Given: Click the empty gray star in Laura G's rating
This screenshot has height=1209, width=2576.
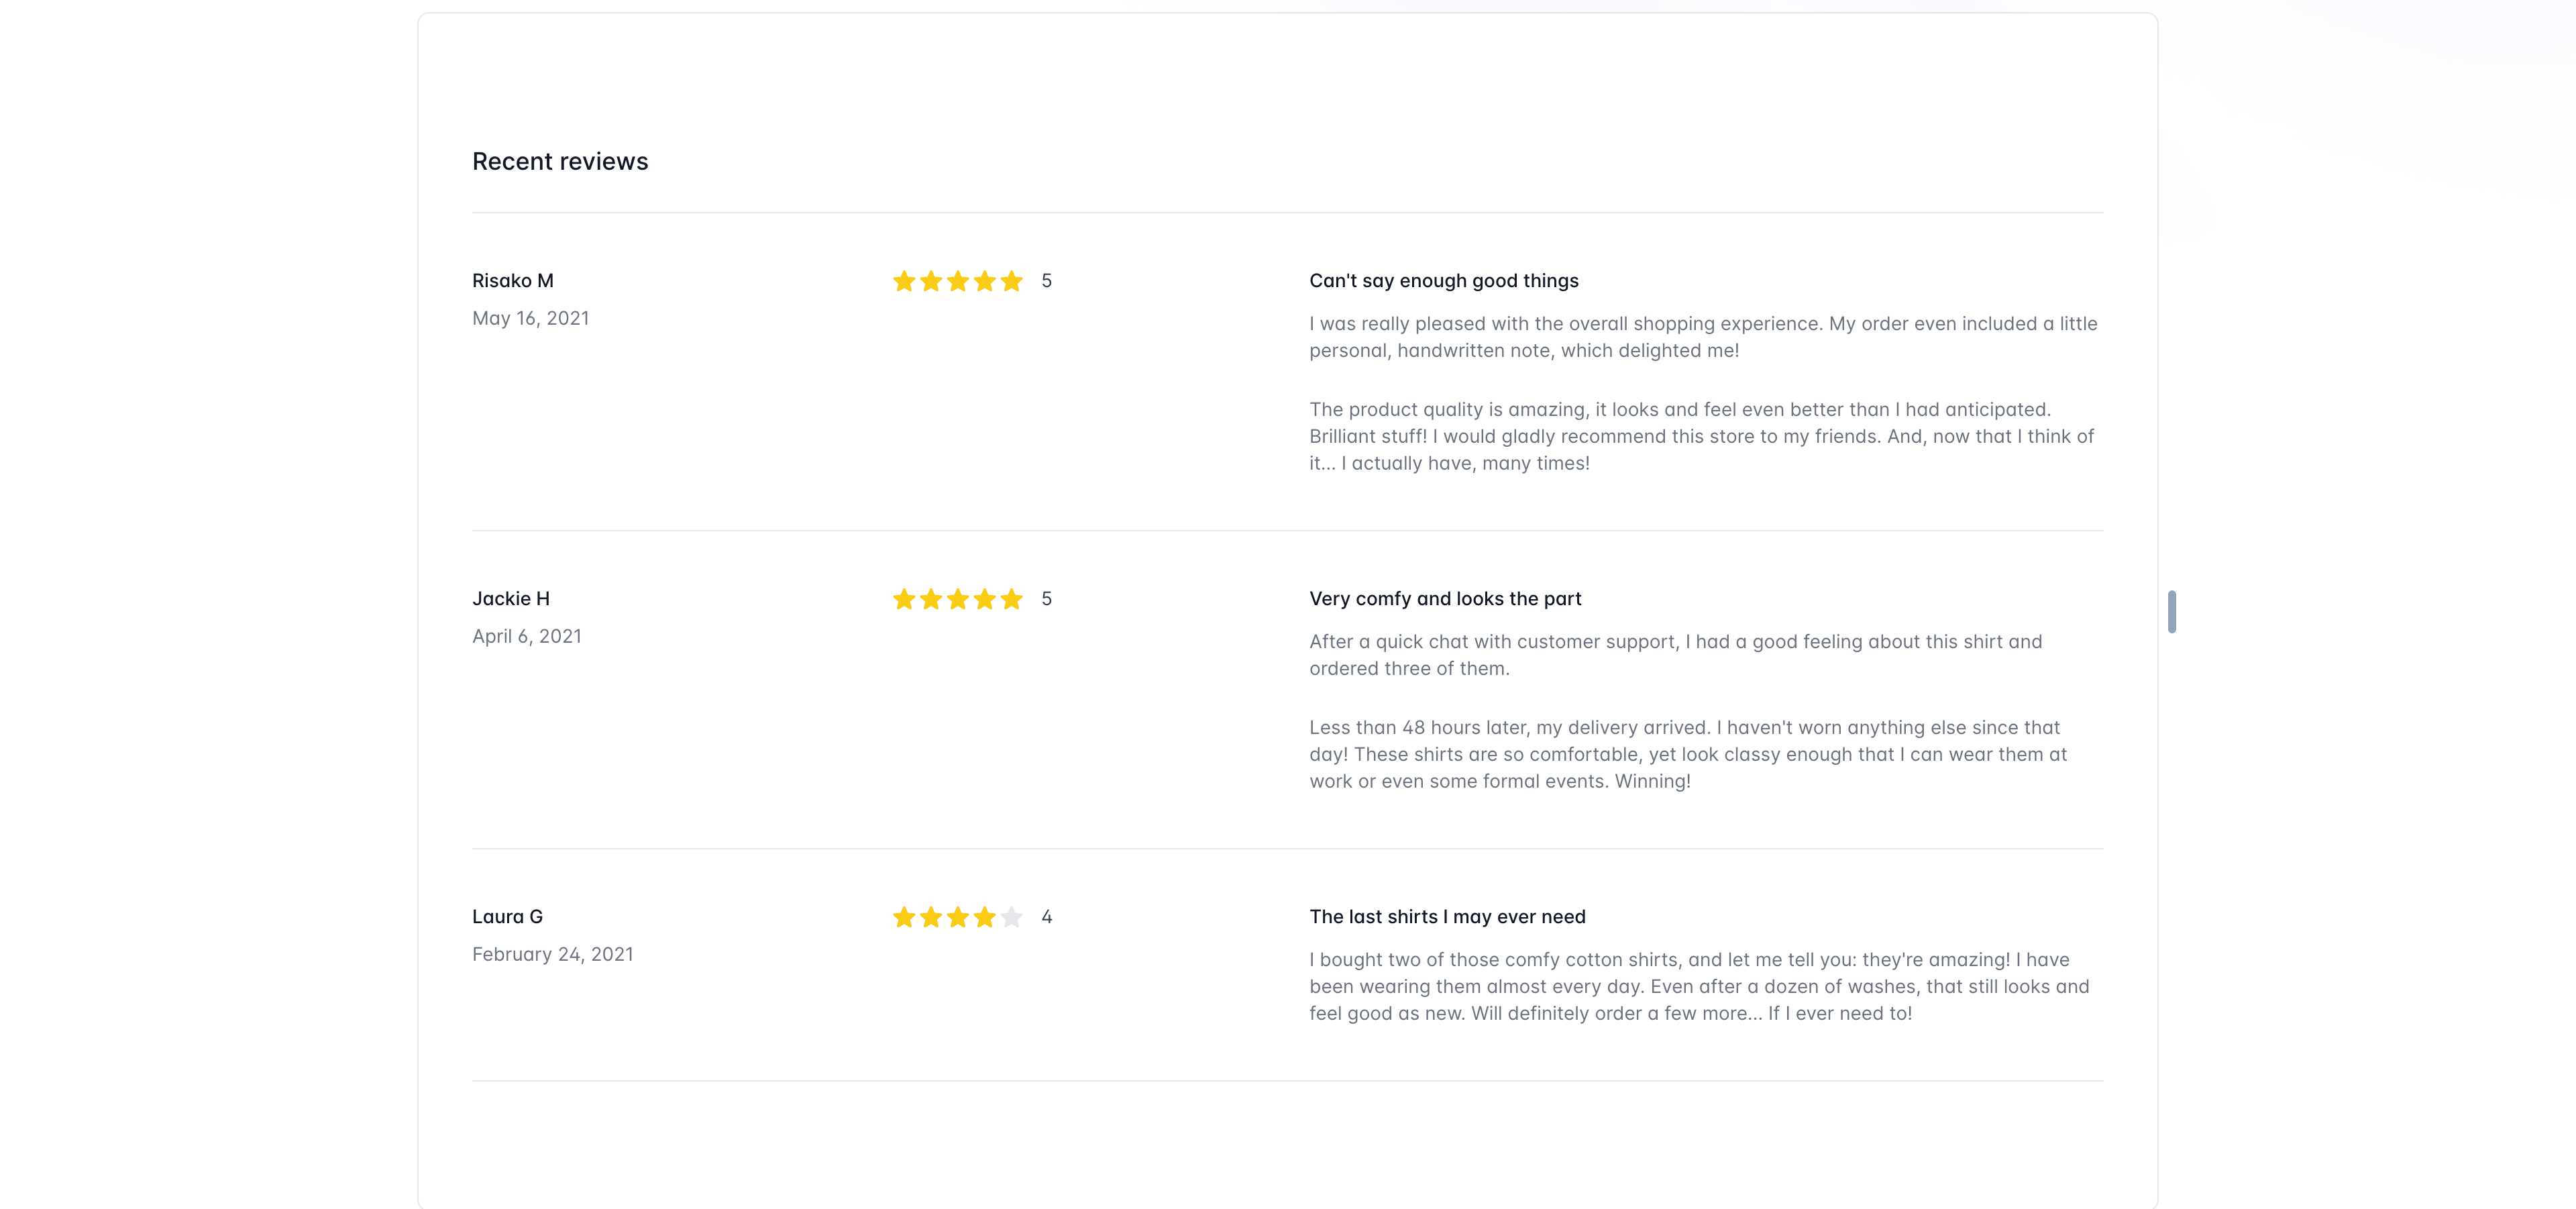Looking at the screenshot, I should 1012,917.
